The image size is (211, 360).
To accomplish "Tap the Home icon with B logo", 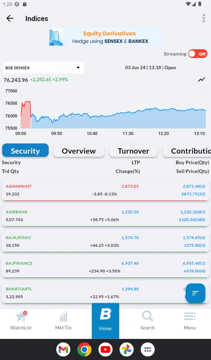I will point(105,320).
